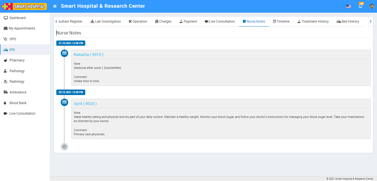377x181 pixels.
Task: Open the Bed History tab
Action: (348, 21)
